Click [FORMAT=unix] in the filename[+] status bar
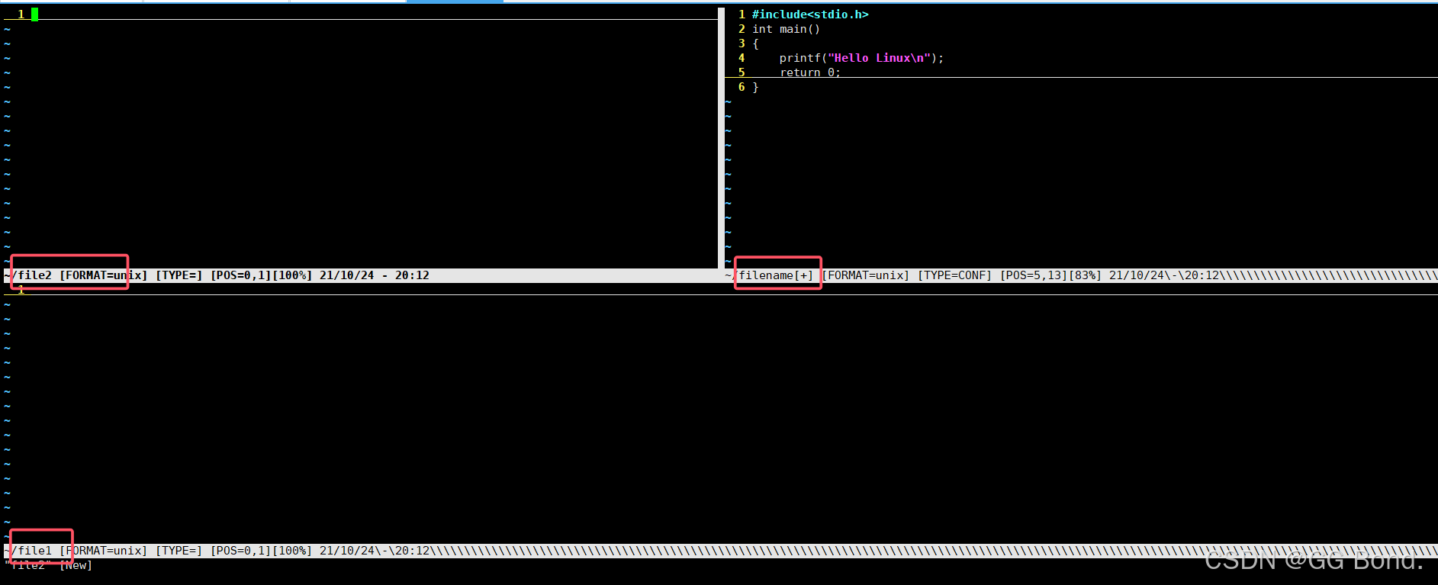This screenshot has height=585, width=1438. [x=865, y=275]
